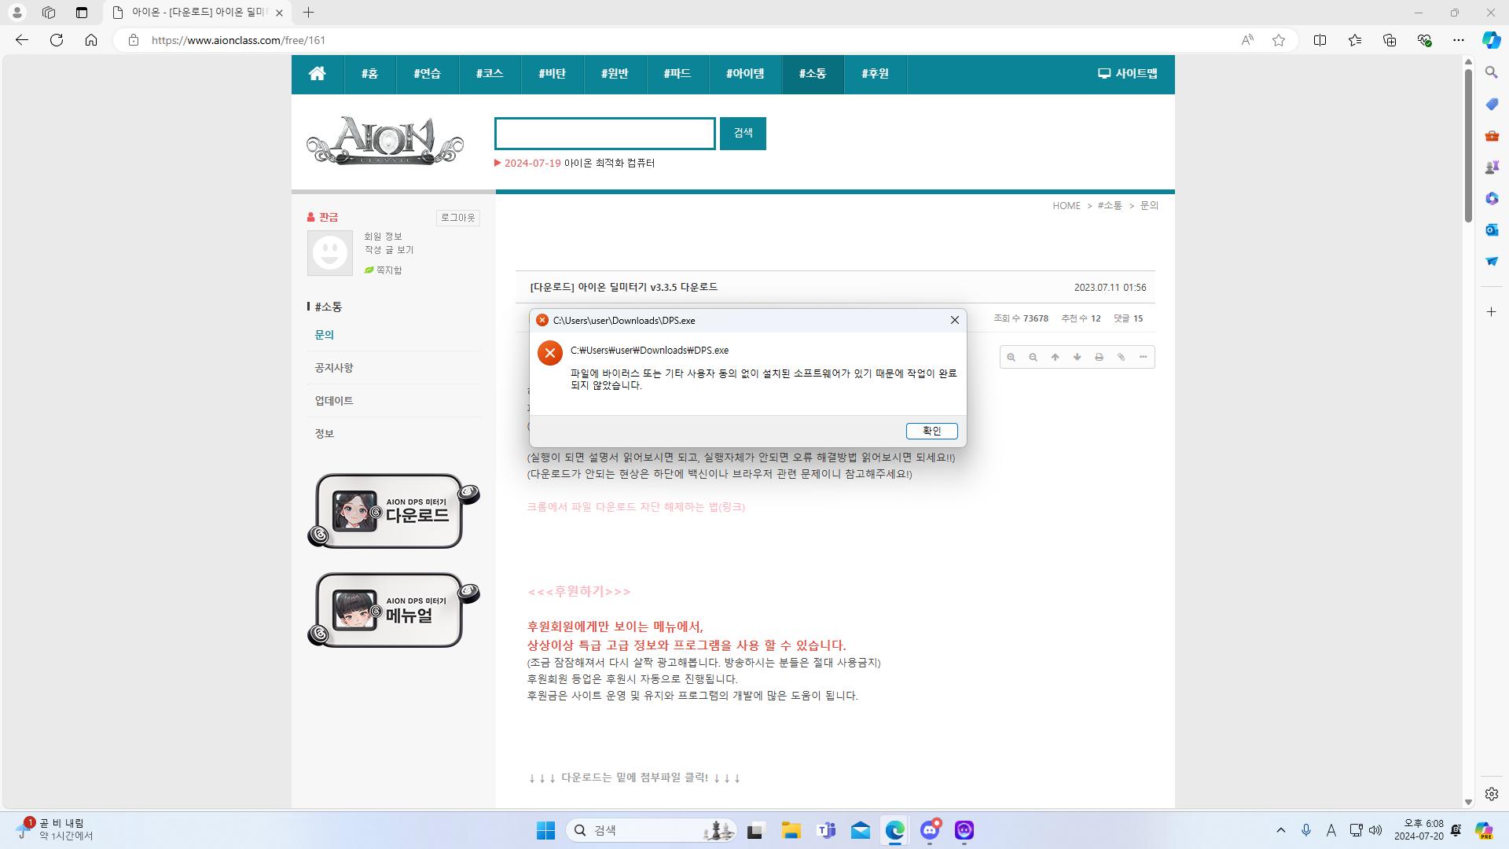1509x849 pixels.
Task: Click the 크롬에서 파일 다운로드 차단 해제하는 법 link
Action: tap(636, 507)
